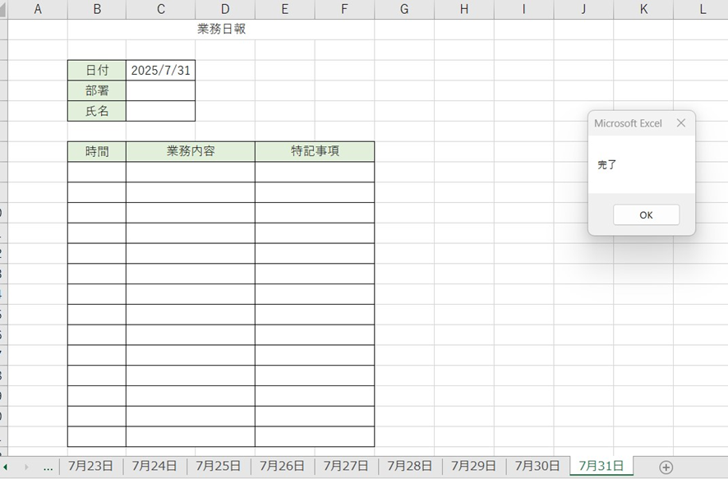This screenshot has width=728, height=479.
Task: Click the empty cell beside 部署
Action: pos(160,90)
